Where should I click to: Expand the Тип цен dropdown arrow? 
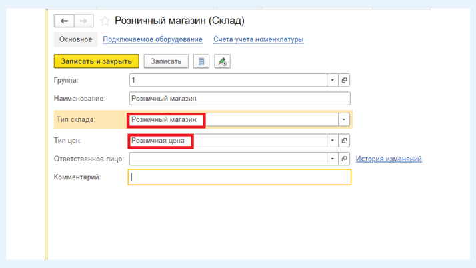(x=333, y=141)
